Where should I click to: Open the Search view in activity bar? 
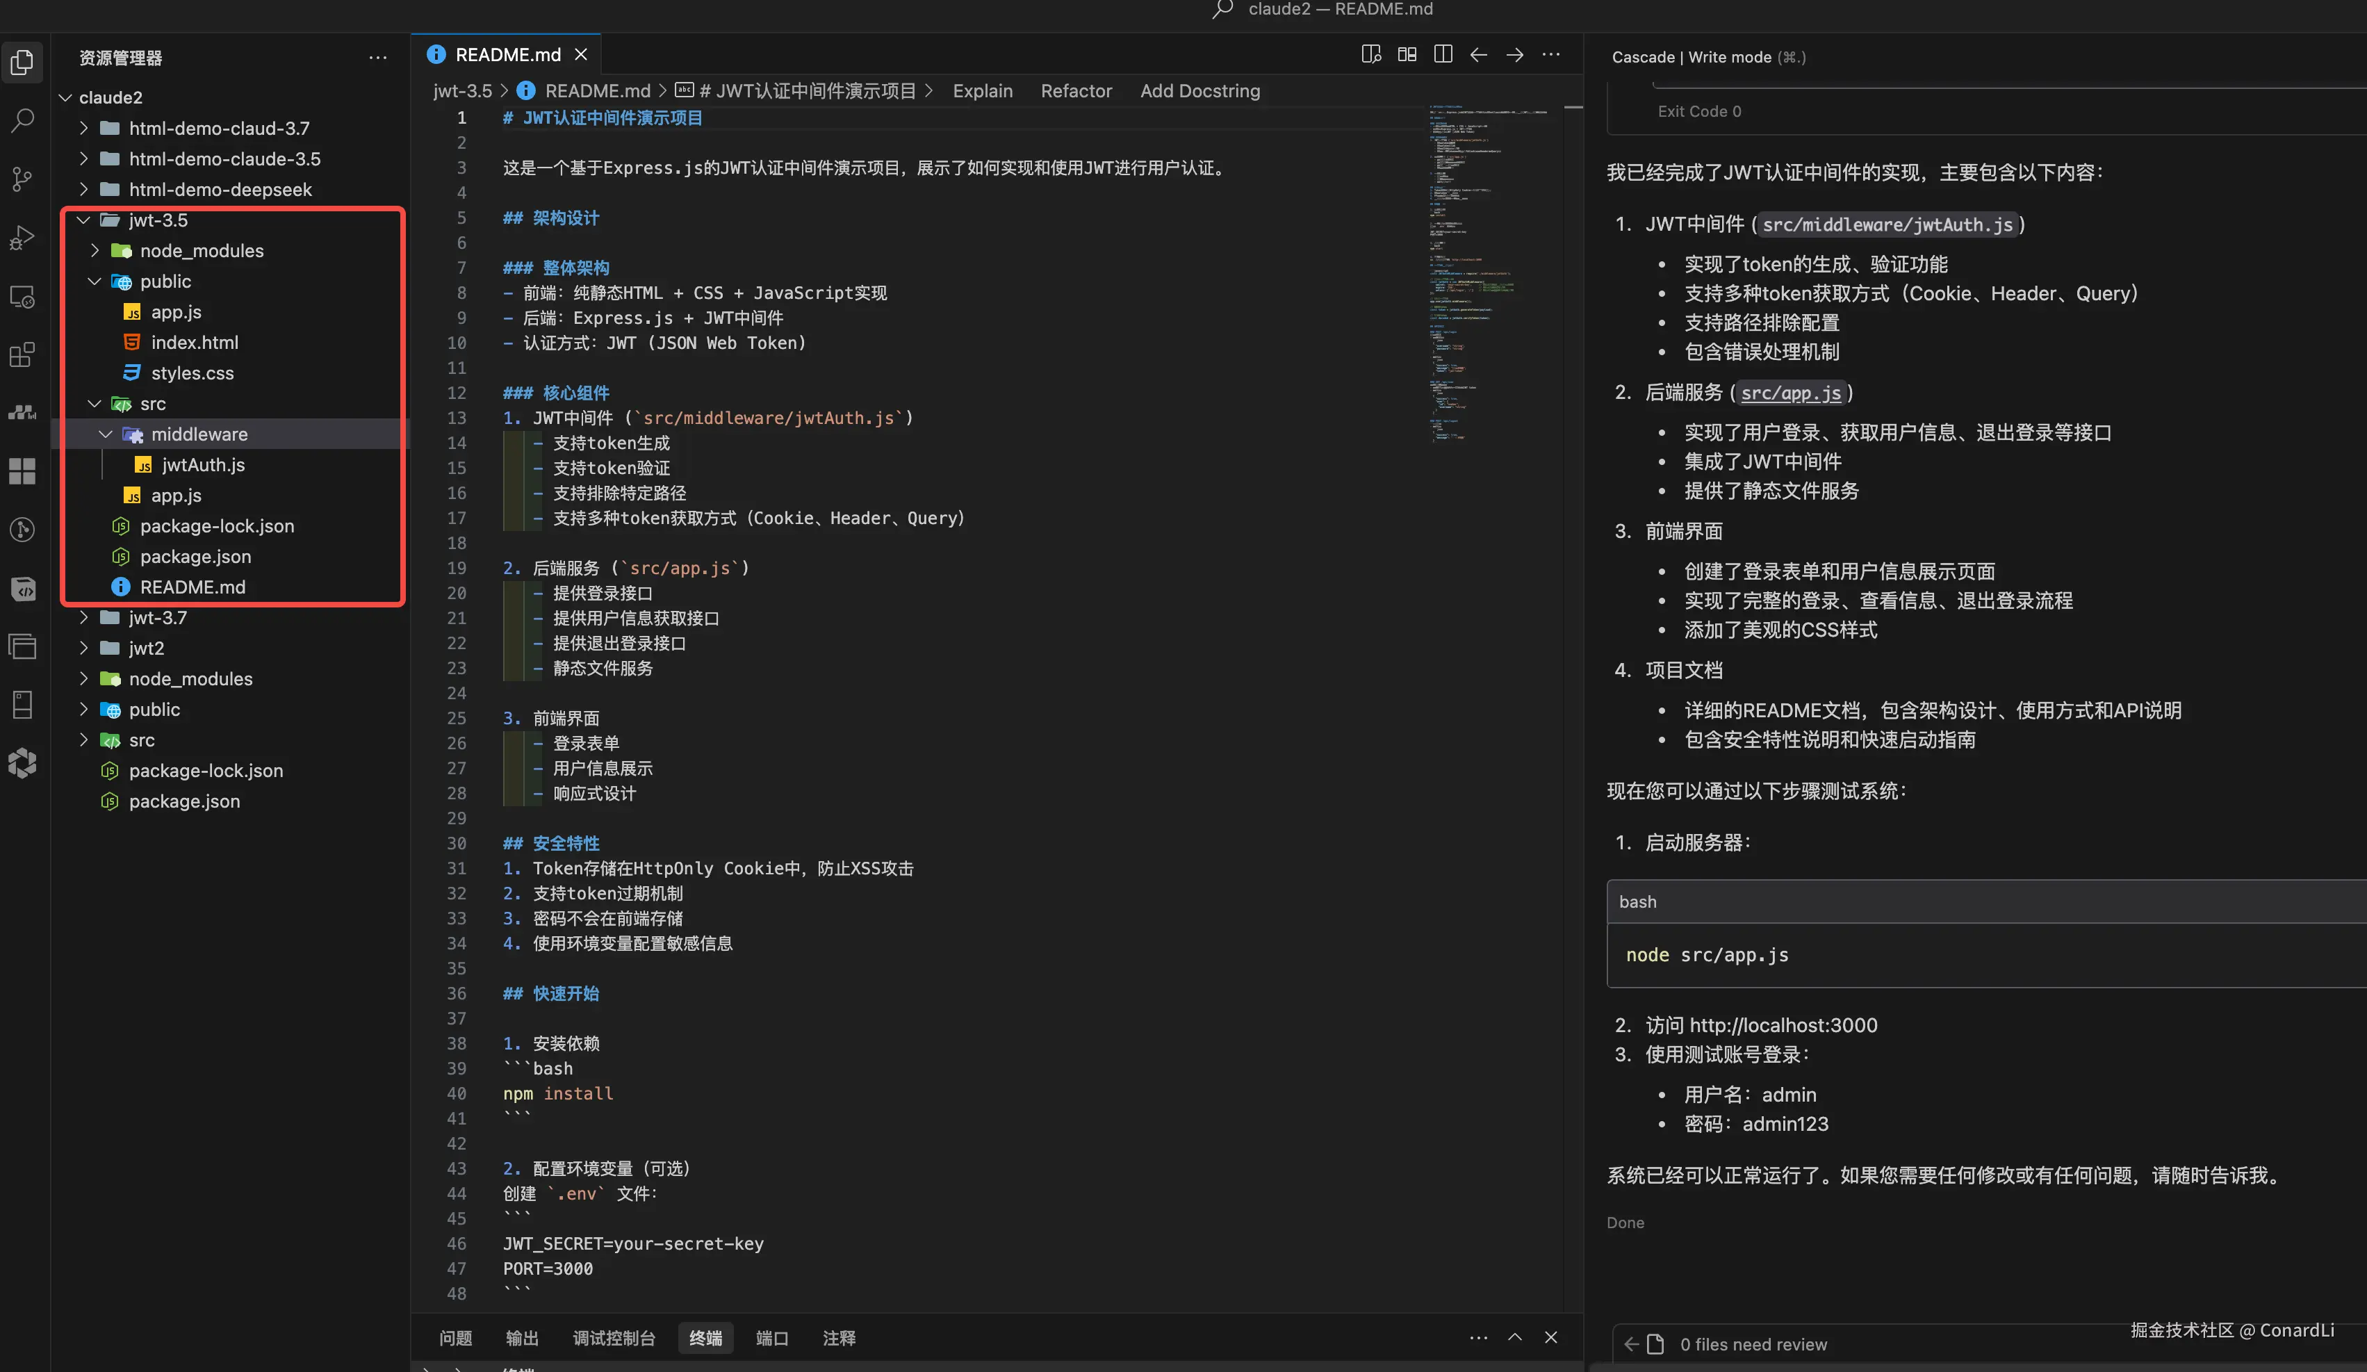[22, 120]
